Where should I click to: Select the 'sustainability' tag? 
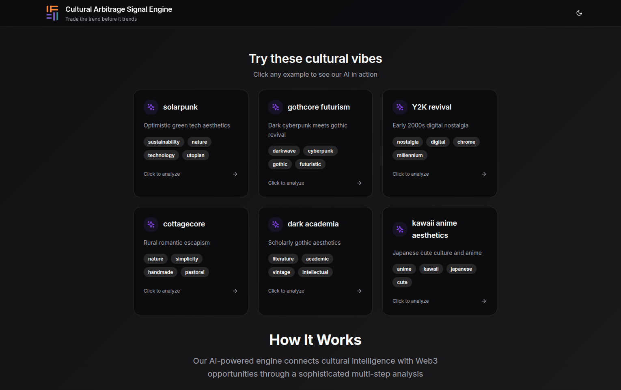pos(164,142)
